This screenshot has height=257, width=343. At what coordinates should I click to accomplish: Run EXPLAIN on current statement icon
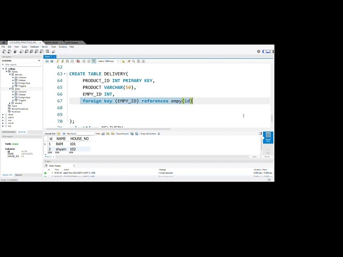click(x=68, y=61)
